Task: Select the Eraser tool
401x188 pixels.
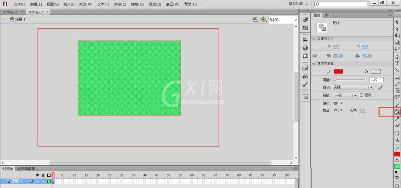Action: click(x=397, y=125)
